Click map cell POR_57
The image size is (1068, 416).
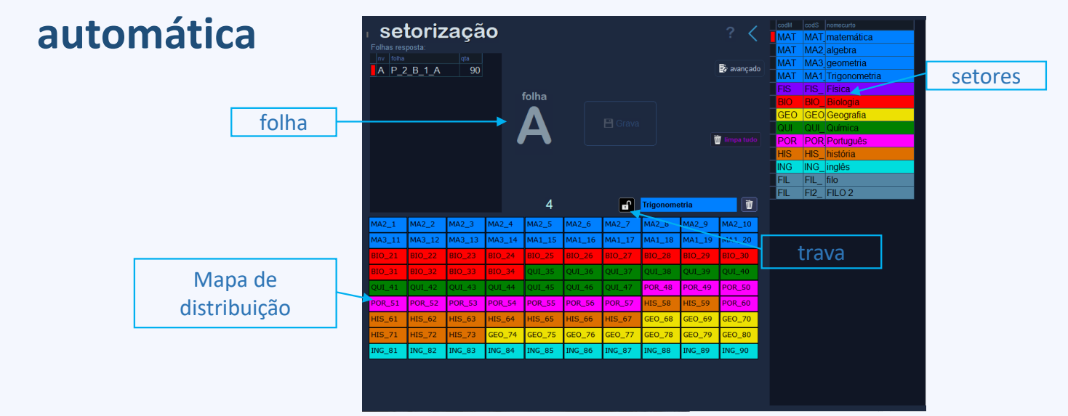click(x=622, y=303)
